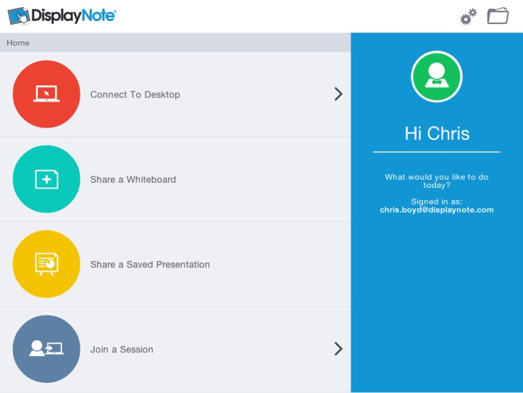Choose the Join a Session label
The image size is (523, 393).
(122, 349)
